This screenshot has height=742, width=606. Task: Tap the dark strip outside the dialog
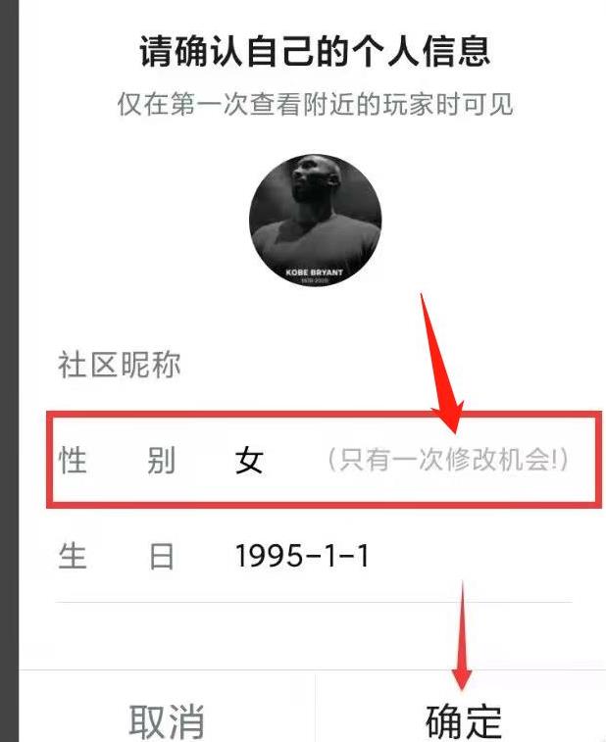click(9, 371)
